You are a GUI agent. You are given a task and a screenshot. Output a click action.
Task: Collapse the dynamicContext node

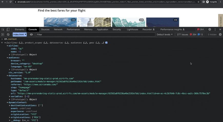click(7, 102)
